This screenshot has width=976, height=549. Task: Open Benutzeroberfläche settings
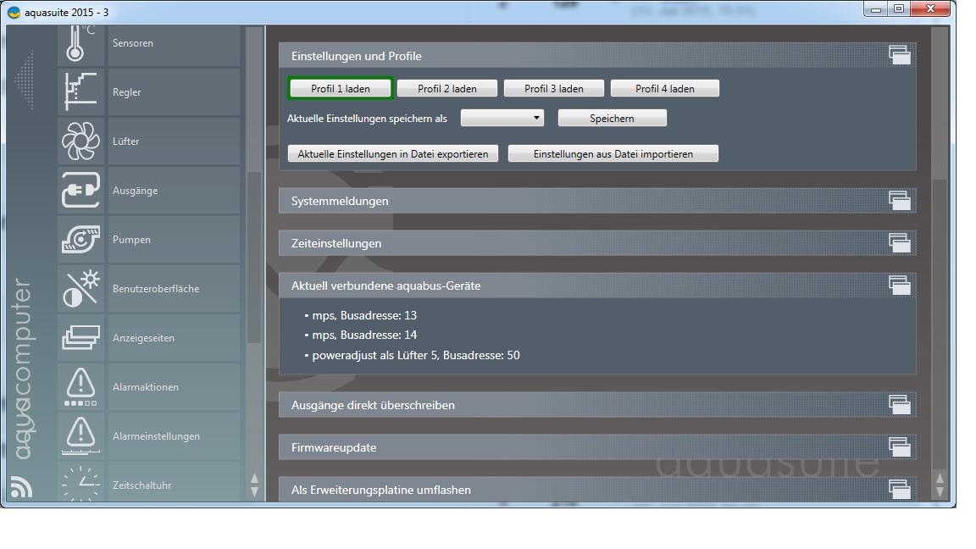(x=175, y=289)
